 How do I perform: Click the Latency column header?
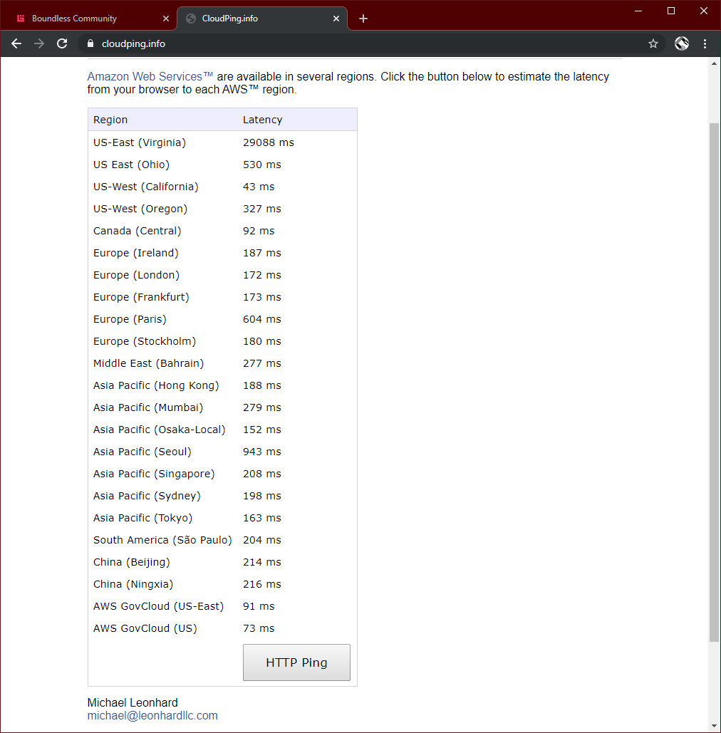coord(263,120)
